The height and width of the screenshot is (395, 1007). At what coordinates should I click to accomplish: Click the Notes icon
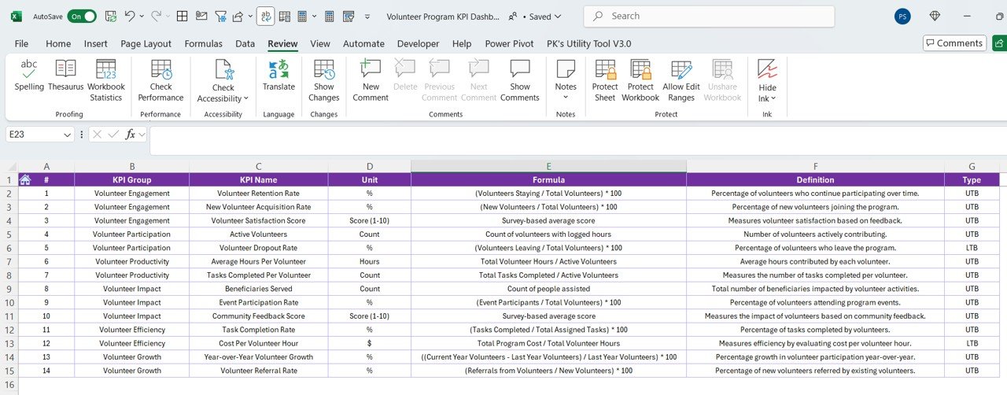pos(566,70)
